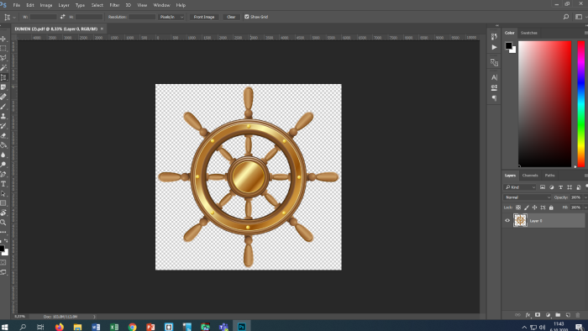Open the Paragraph panel icon

tap(494, 97)
